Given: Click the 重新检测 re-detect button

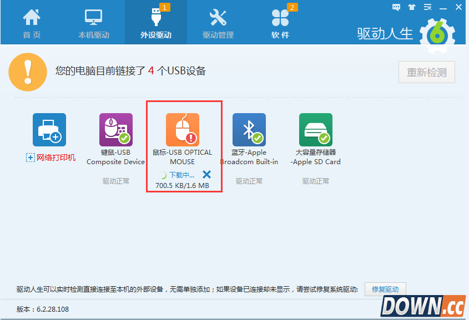Looking at the screenshot, I should point(426,72).
